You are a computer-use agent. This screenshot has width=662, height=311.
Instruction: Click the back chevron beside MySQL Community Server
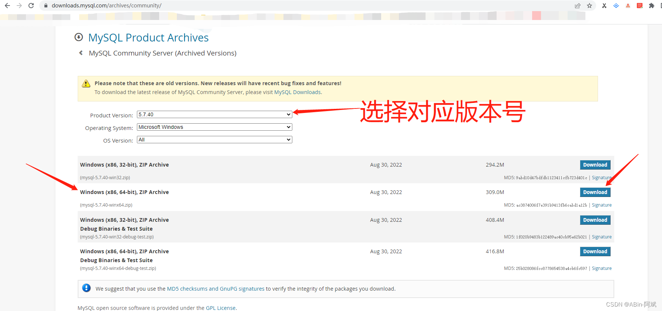pyautogui.click(x=81, y=53)
